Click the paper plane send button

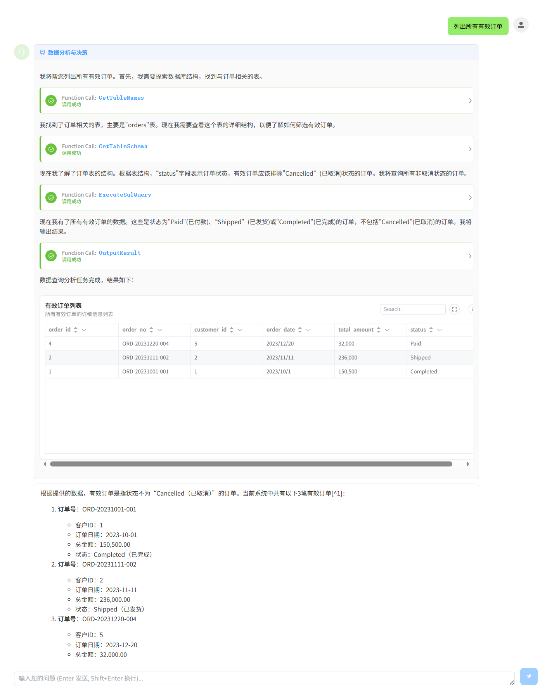(x=528, y=676)
